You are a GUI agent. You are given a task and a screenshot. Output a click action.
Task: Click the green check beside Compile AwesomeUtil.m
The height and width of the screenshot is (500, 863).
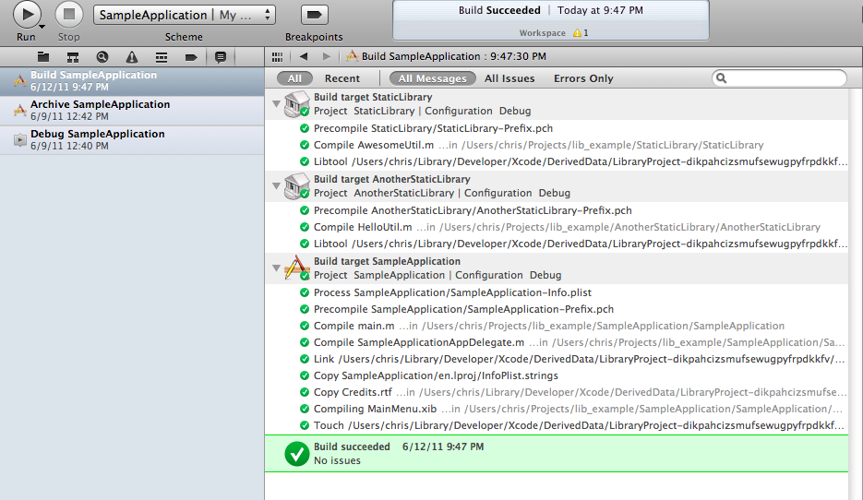pyautogui.click(x=304, y=145)
